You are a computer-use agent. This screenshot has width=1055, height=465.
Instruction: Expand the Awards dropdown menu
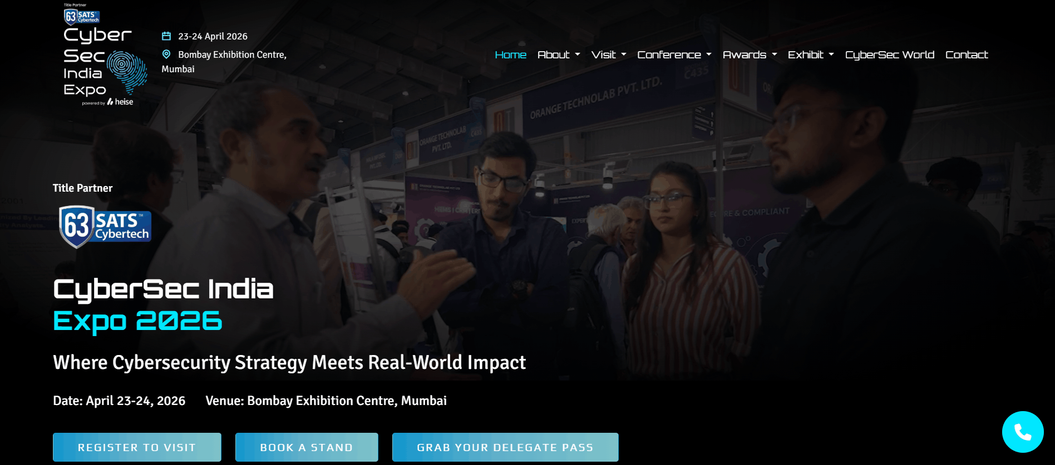tap(750, 54)
